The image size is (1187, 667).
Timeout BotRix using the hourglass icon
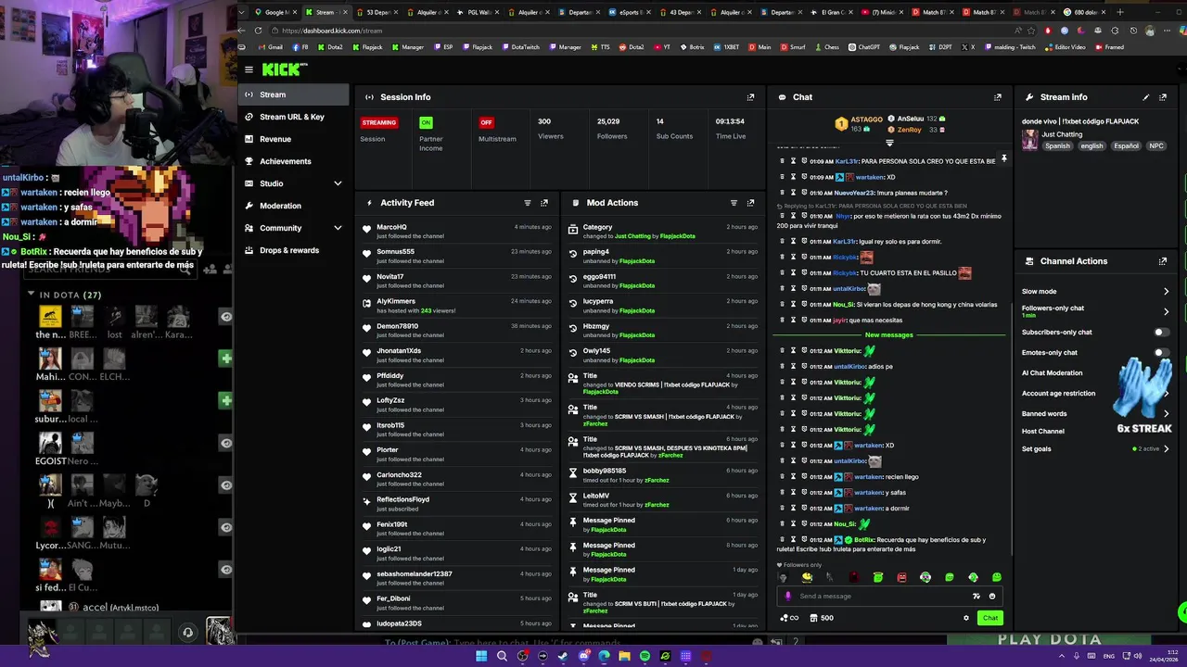(x=793, y=539)
